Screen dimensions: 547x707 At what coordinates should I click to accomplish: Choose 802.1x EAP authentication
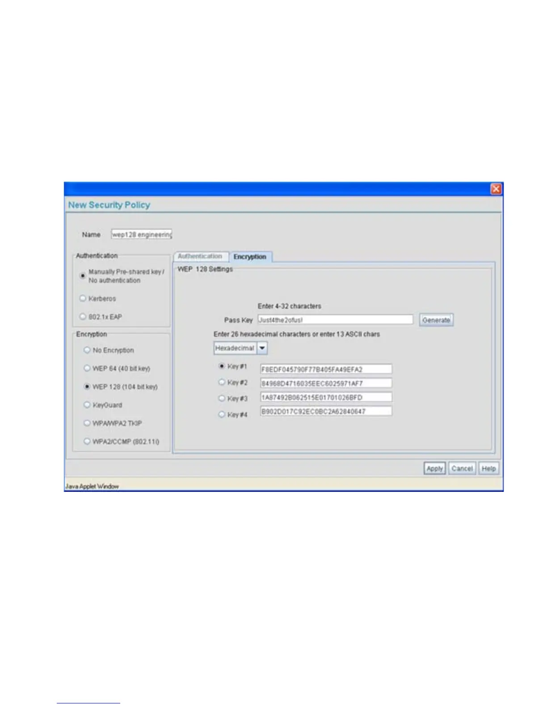pyautogui.click(x=83, y=316)
